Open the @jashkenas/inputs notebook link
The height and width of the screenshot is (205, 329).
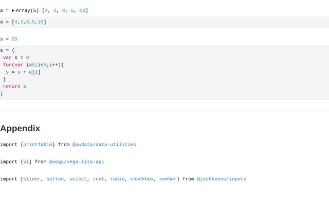(x=221, y=179)
